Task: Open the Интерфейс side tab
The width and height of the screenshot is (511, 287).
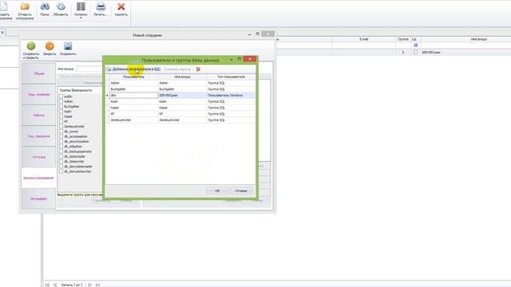Action: pos(38,199)
